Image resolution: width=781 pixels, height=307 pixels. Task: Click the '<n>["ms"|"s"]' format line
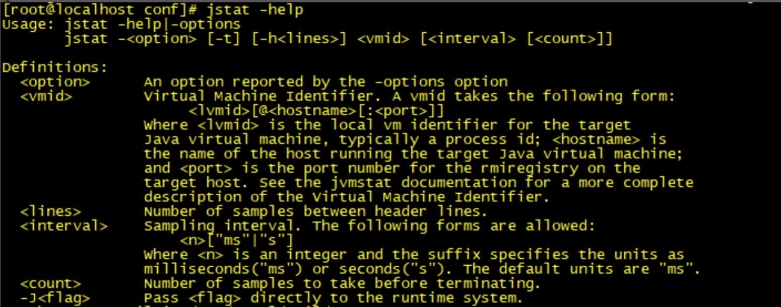coord(237,240)
